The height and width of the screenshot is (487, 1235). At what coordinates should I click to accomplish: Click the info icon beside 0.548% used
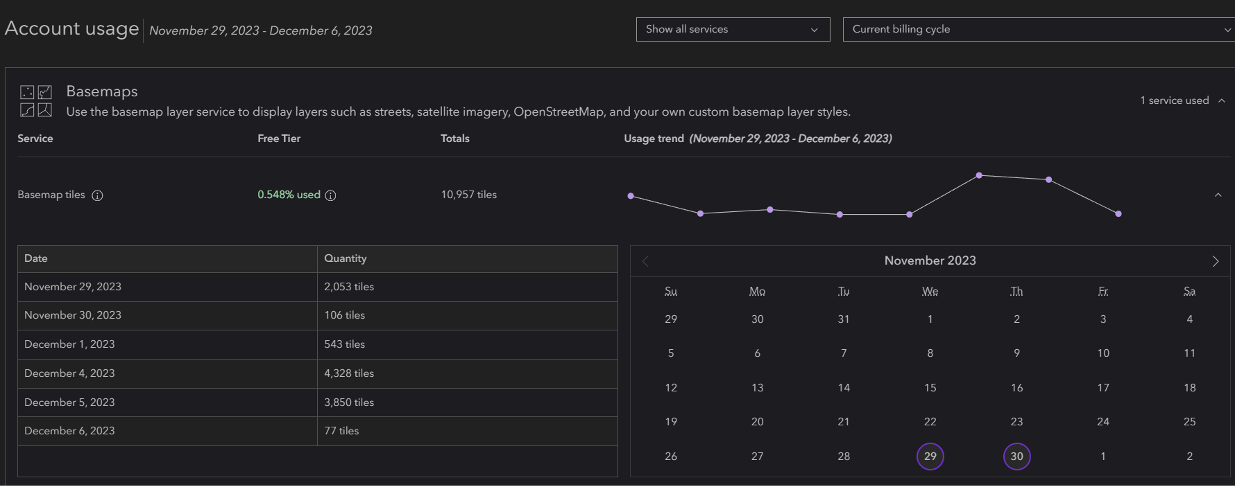331,195
